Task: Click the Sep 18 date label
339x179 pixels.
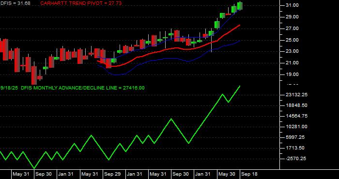Action: pyautogui.click(x=249, y=174)
